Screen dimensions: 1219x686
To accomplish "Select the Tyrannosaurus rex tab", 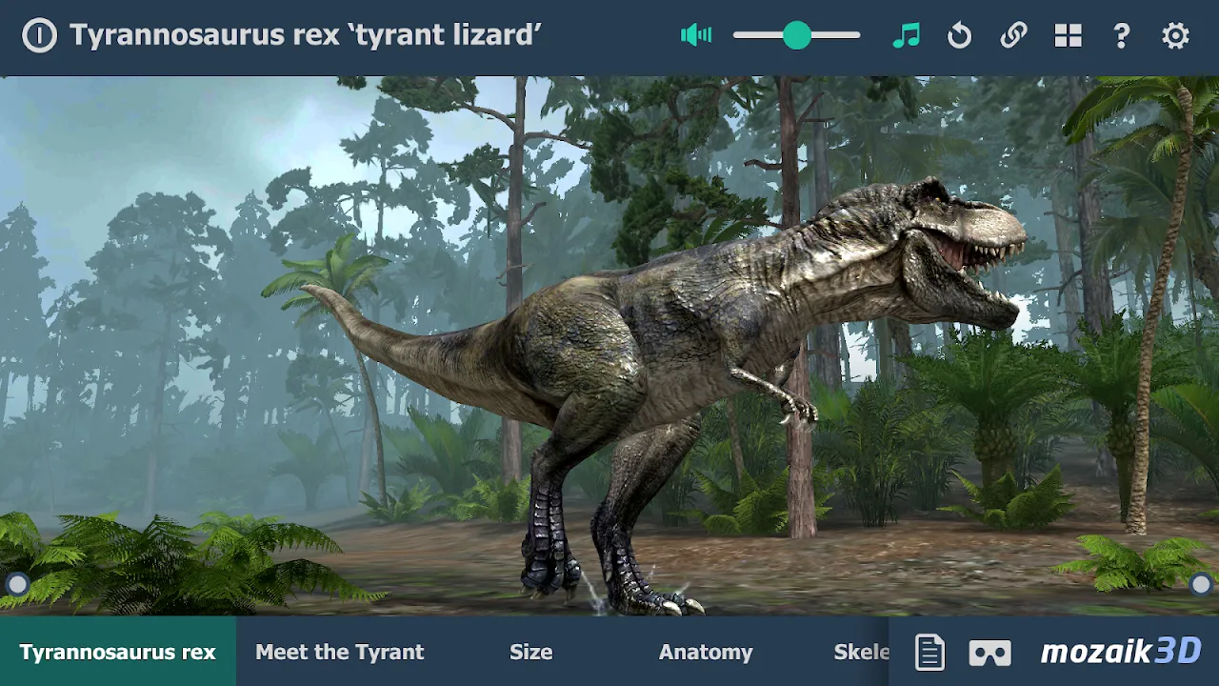I will pyautogui.click(x=118, y=652).
